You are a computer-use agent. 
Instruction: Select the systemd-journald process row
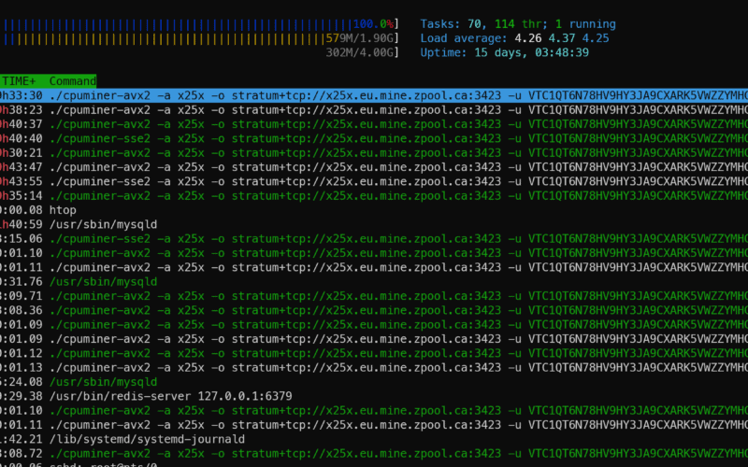click(x=374, y=439)
